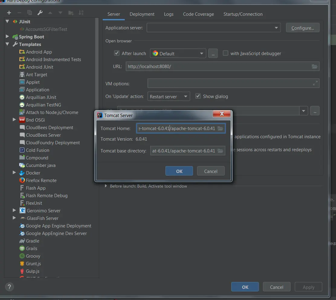The height and width of the screenshot is (300, 336).
Task: Select Firefox Remote template
Action: (x=38, y=181)
